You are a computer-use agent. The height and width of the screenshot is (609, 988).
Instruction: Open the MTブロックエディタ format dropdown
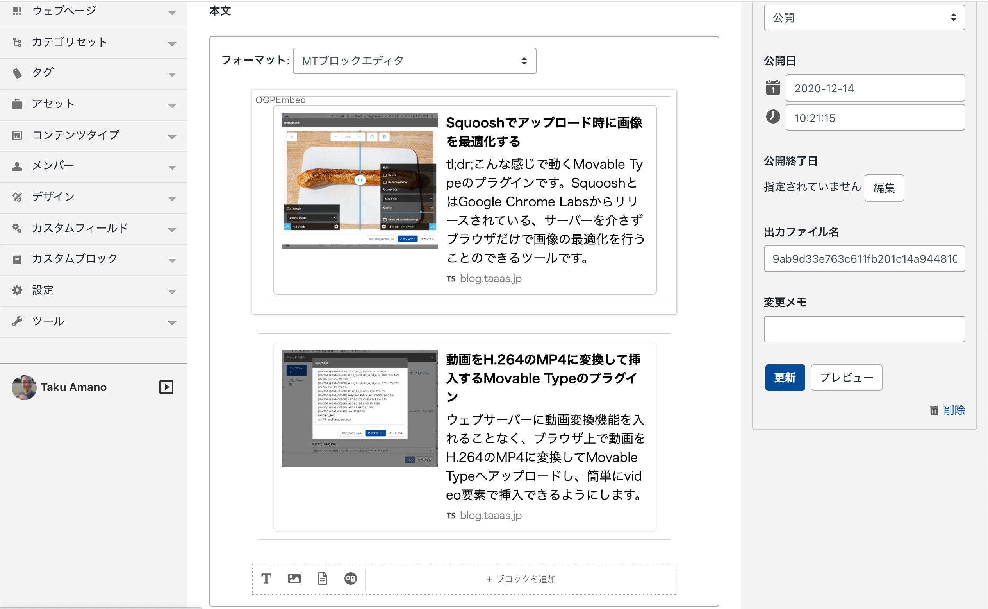pyautogui.click(x=414, y=61)
